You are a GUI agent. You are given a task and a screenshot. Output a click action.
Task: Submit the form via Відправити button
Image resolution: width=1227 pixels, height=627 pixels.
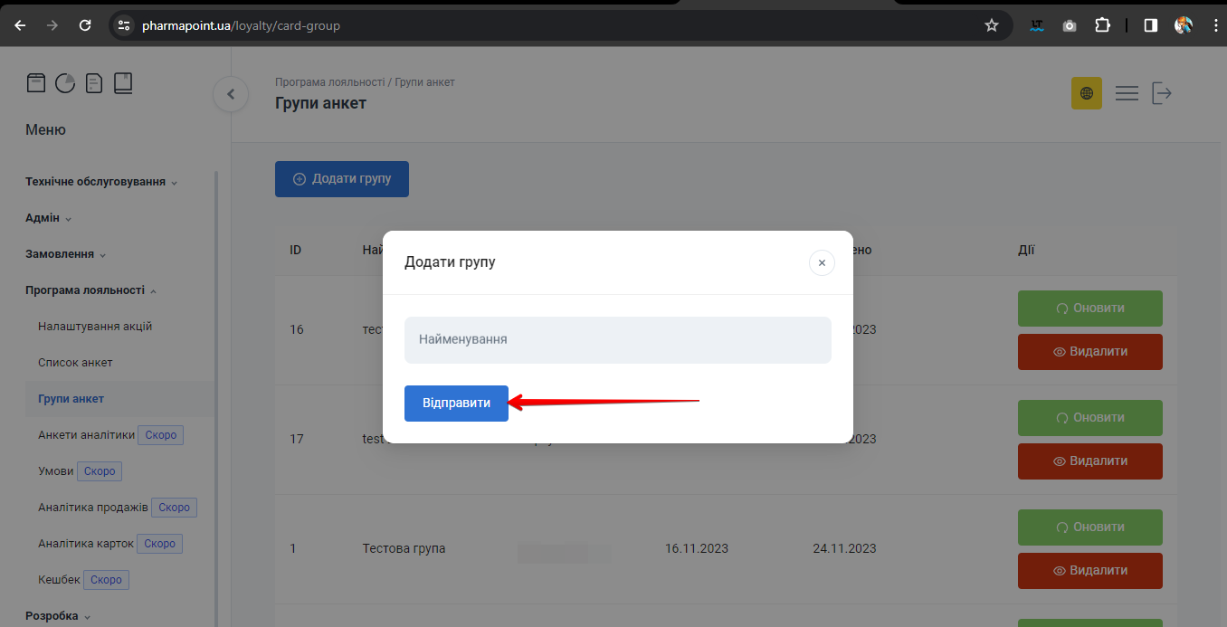point(456,403)
